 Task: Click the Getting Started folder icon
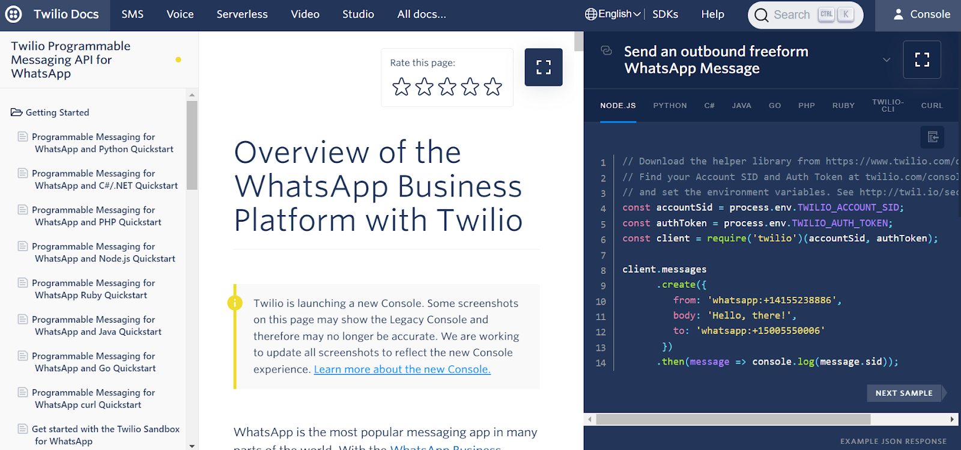(x=17, y=112)
